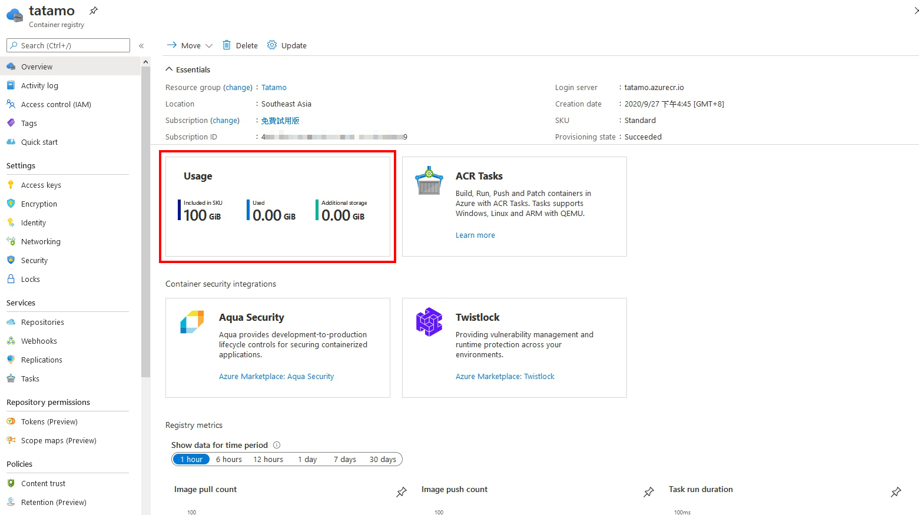Open Azure Marketplace: Aqua Security link
Screen dimensions: 919x515
pos(276,376)
